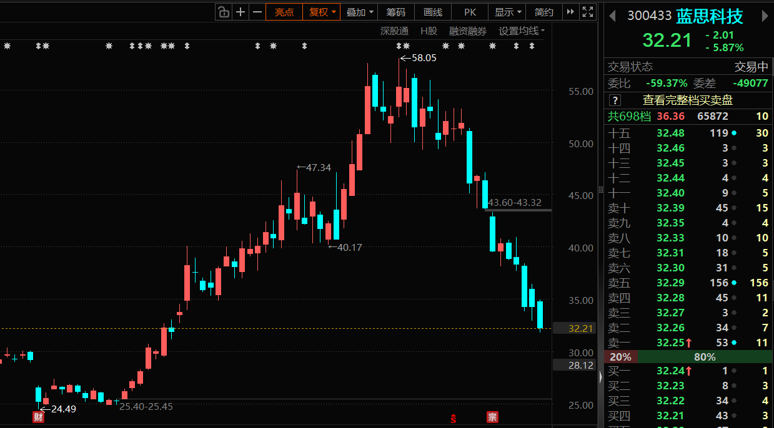The image size is (774, 428).
Task: Select the 买一 row at 32.24
Action: tap(688, 371)
